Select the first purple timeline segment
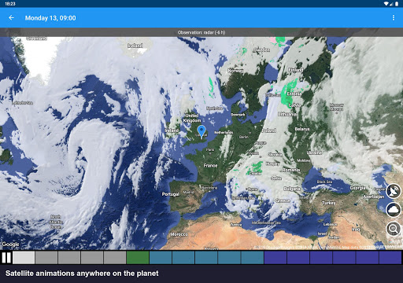This screenshot has height=283, width=403. coord(275,258)
